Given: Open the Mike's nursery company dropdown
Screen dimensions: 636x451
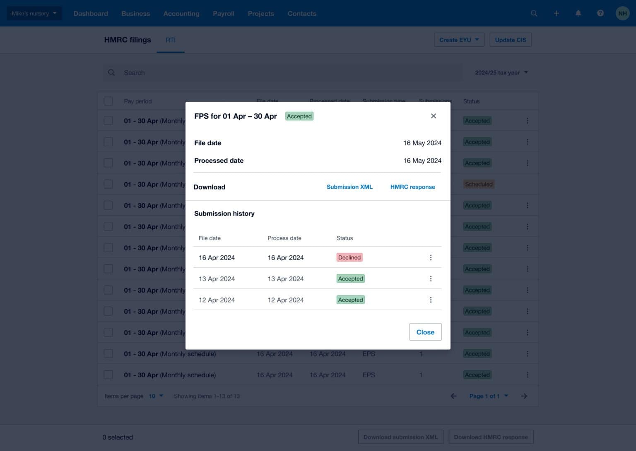Looking at the screenshot, I should click(34, 13).
